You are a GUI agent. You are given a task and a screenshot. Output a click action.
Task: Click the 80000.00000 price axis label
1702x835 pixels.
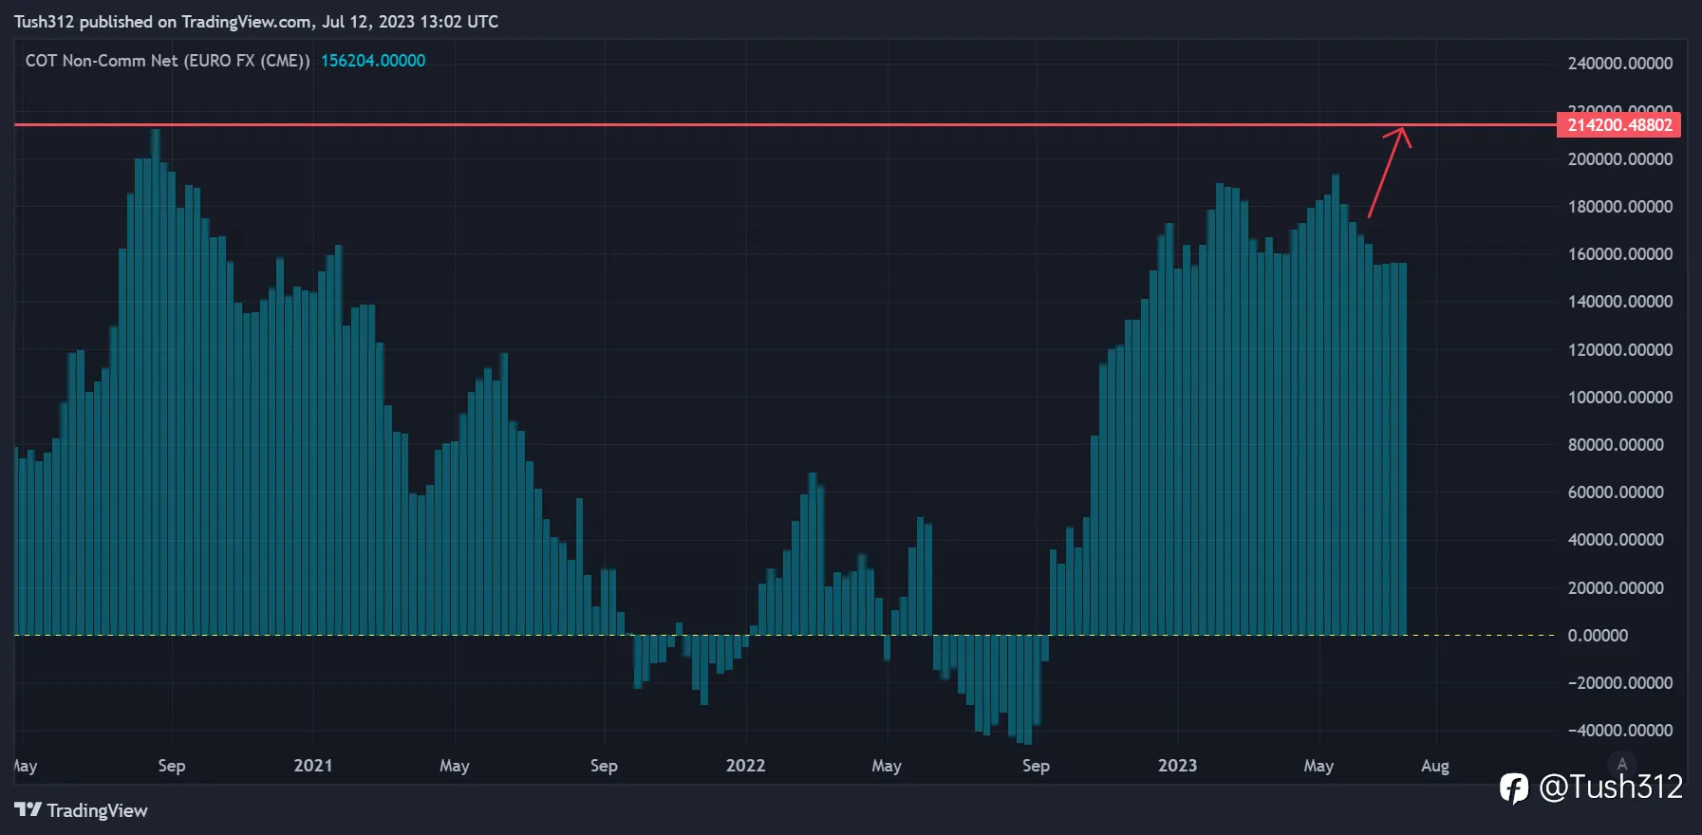pyautogui.click(x=1616, y=445)
